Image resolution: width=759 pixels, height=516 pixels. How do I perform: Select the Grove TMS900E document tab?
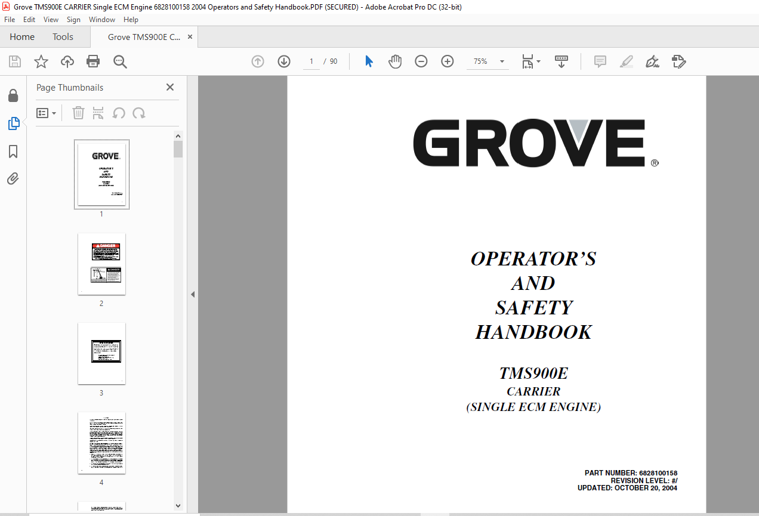144,37
